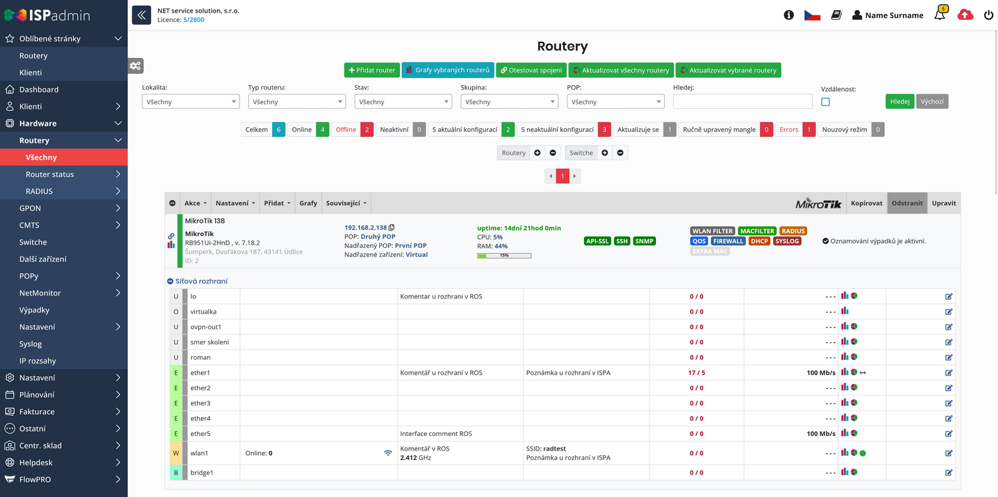
Task: Open IP rozsahy in the sidebar
Action: [64, 361]
